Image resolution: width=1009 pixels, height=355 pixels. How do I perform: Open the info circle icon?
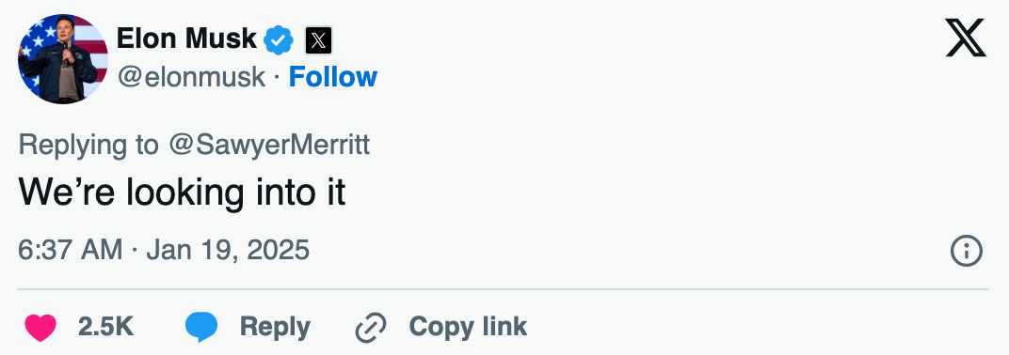[966, 251]
